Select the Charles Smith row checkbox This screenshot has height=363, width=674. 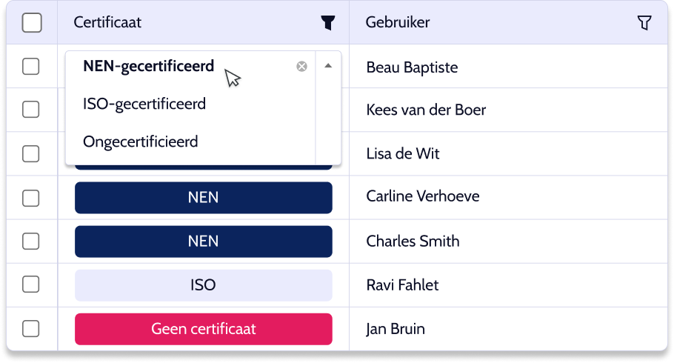tap(30, 241)
